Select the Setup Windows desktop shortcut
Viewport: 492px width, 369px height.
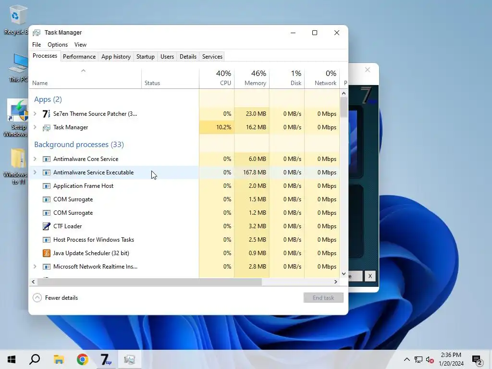16,118
